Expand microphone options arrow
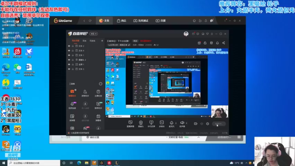This screenshot has height=166, width=295. 176,123
